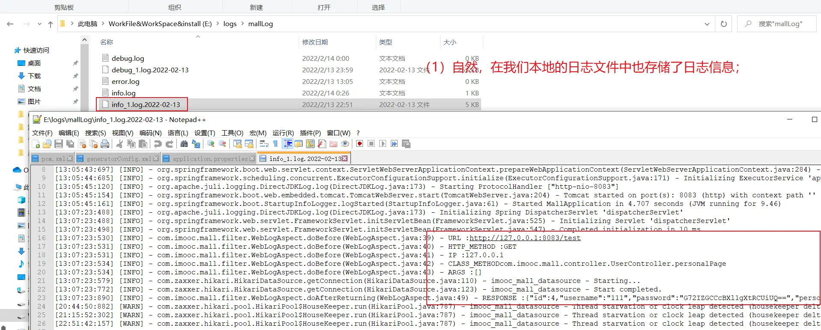Image resolution: width=821 pixels, height=330 pixels.
Task: Click the Save All toolbar icon
Action: point(70,144)
